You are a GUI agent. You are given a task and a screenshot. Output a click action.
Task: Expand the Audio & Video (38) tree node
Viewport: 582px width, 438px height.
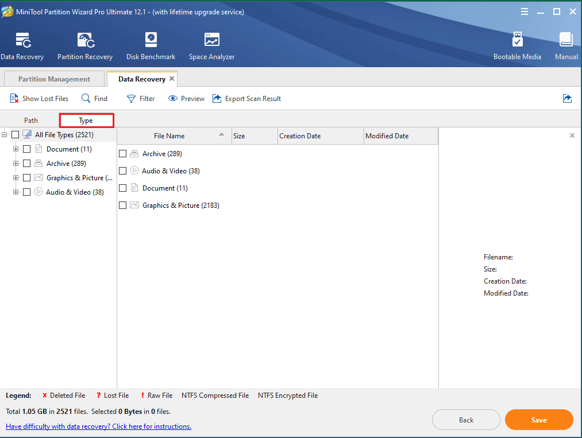16,192
